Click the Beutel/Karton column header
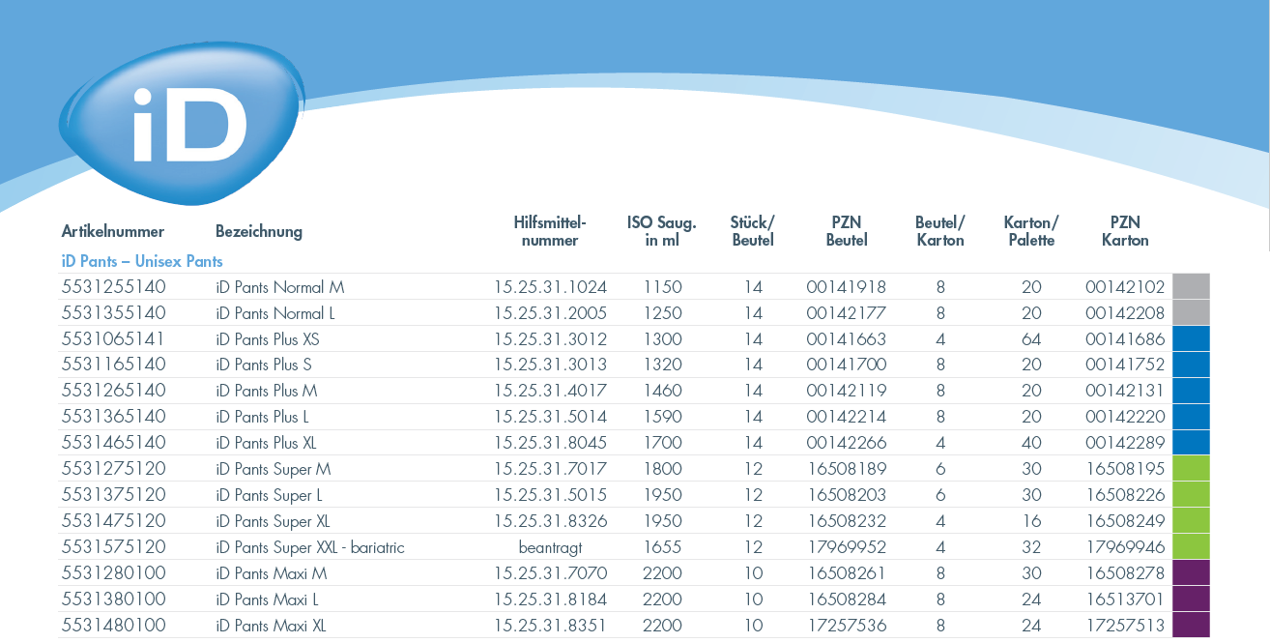This screenshot has width=1270, height=643. pyautogui.click(x=940, y=231)
